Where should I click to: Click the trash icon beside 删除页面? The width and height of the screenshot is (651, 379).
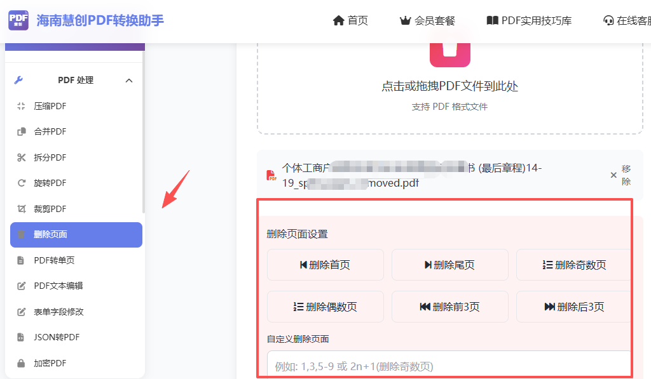[21, 235]
